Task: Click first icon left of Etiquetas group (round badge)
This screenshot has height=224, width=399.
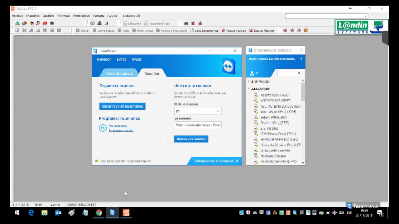Action: (92, 23)
